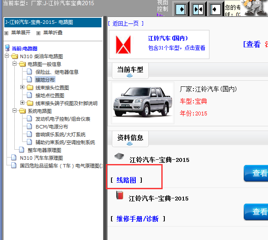Expand the 线束接头位置图 tree node
The width and height of the screenshot is (268, 240).
pyautogui.click(x=22, y=87)
